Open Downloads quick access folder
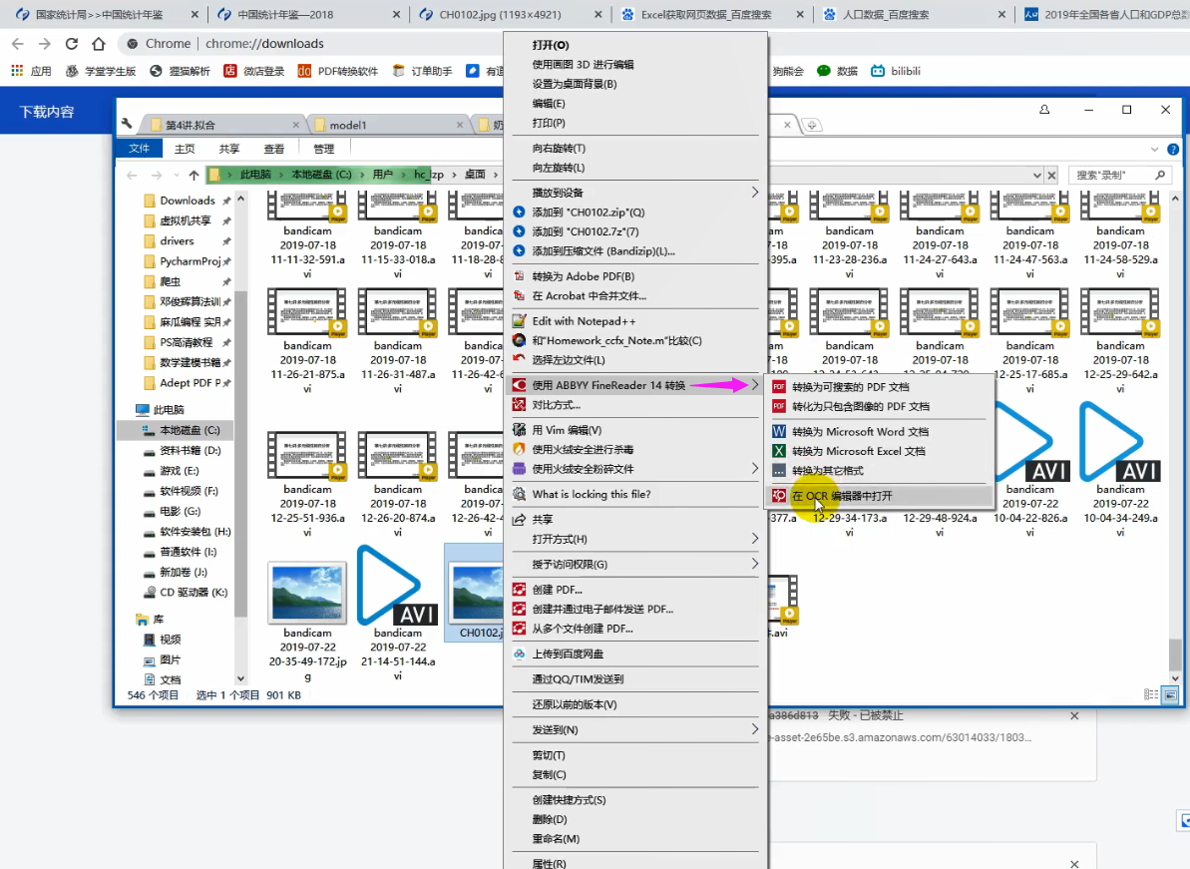 pos(188,201)
